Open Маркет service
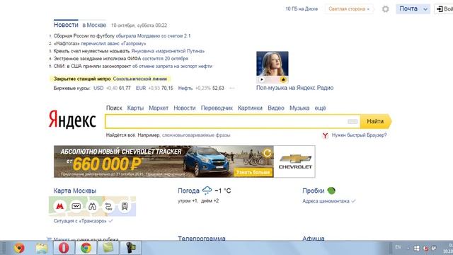This screenshot has height=255, width=453. point(159,108)
